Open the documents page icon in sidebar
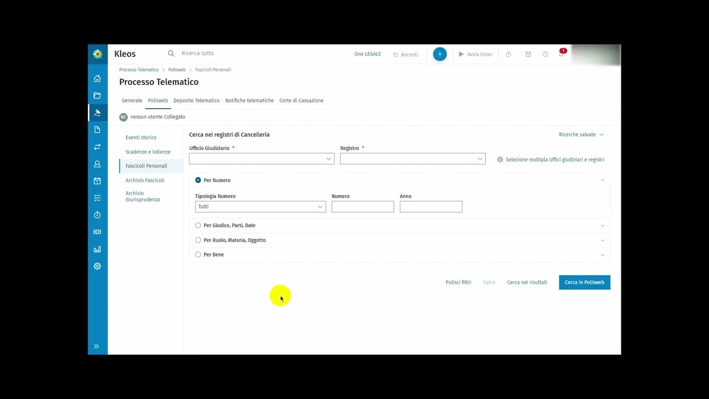 (x=97, y=130)
